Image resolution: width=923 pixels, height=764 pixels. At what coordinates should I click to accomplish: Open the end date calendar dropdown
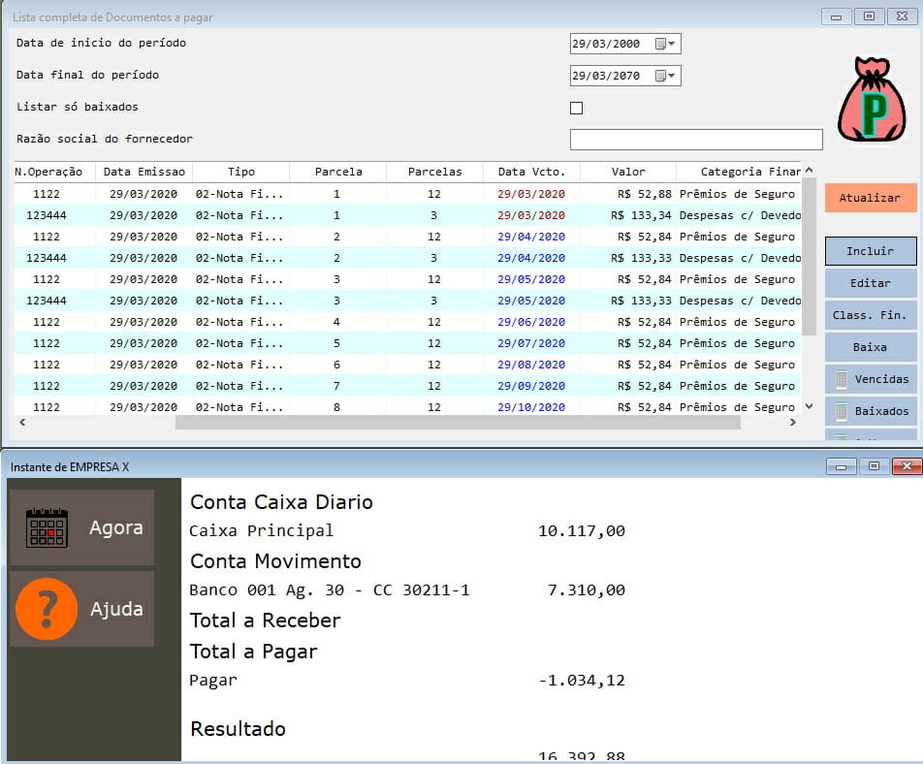(x=666, y=76)
